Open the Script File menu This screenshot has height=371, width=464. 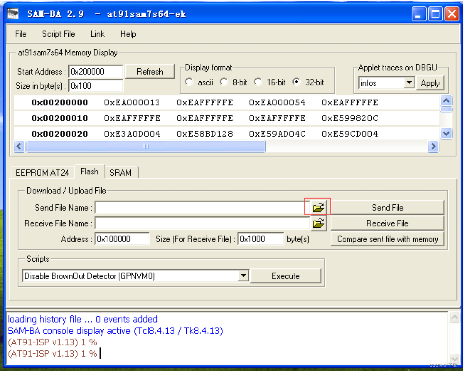click(58, 34)
